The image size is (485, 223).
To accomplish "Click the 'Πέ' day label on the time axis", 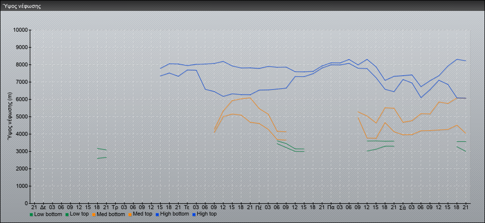I will click(258, 207).
